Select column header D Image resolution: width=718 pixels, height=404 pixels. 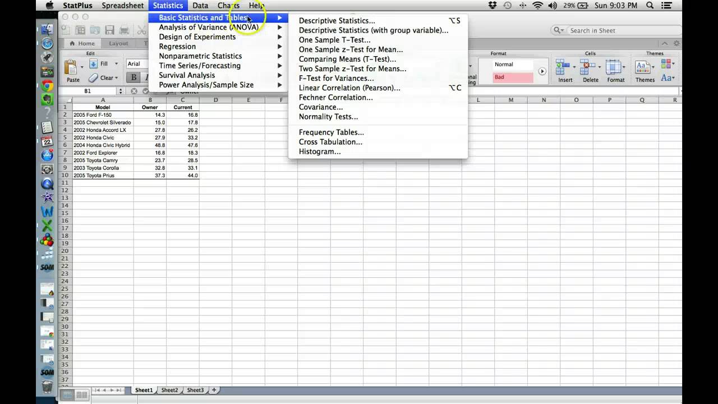tap(215, 100)
